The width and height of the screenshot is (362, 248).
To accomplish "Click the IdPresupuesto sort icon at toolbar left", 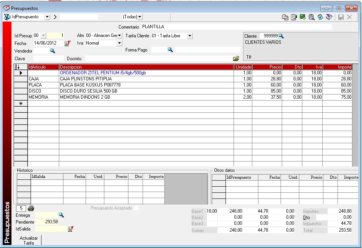I will tap(7, 17).
